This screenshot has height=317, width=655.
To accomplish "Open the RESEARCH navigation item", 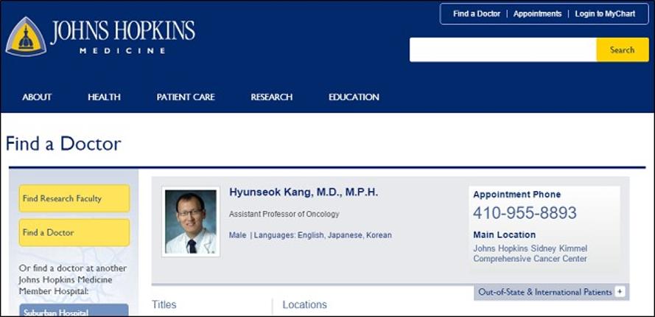I will [271, 97].
